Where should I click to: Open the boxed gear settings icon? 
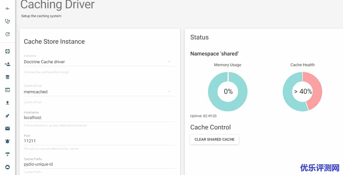[x=8, y=51]
